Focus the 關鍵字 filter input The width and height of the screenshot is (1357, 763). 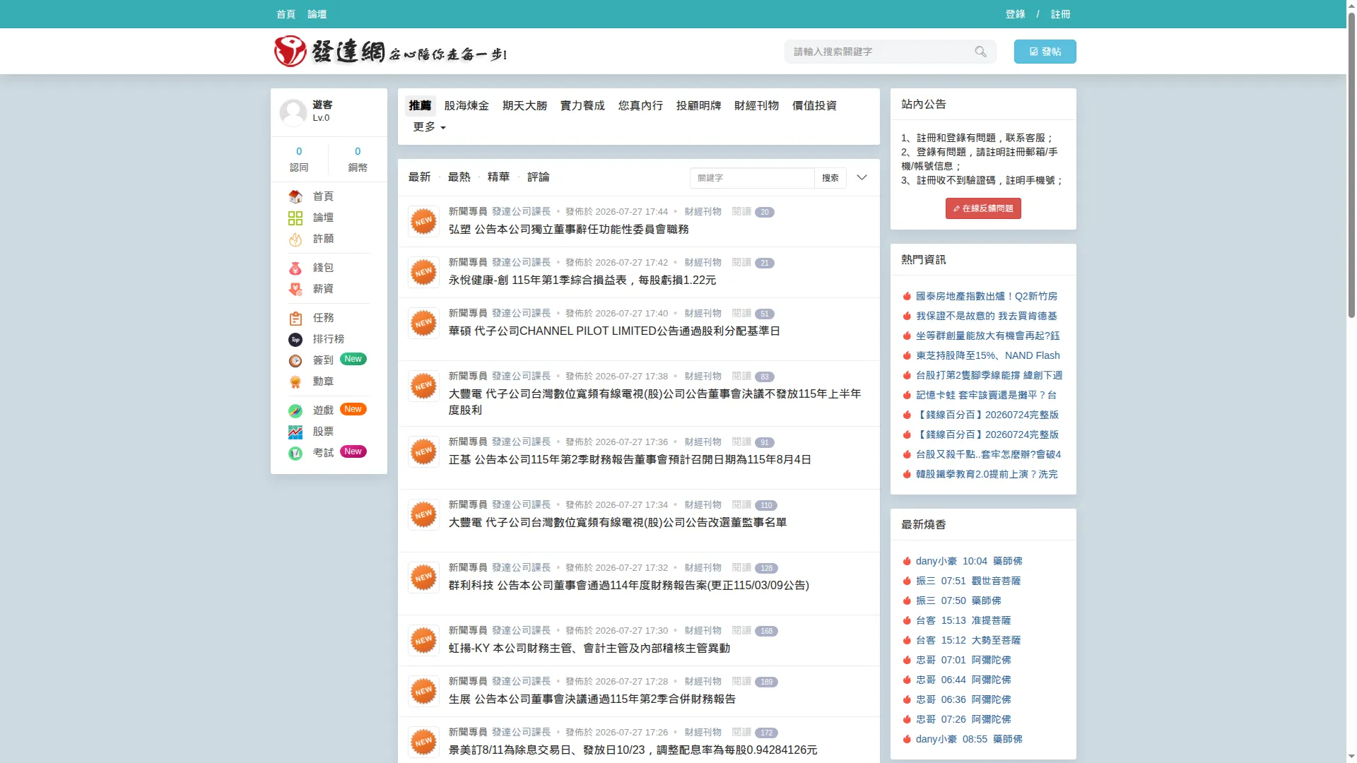tap(752, 178)
